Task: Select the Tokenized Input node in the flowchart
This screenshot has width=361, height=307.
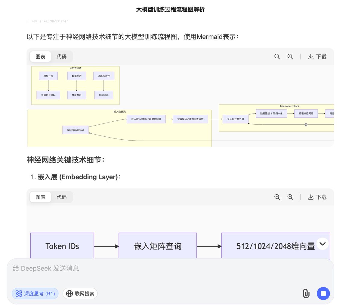Action: tap(75, 130)
